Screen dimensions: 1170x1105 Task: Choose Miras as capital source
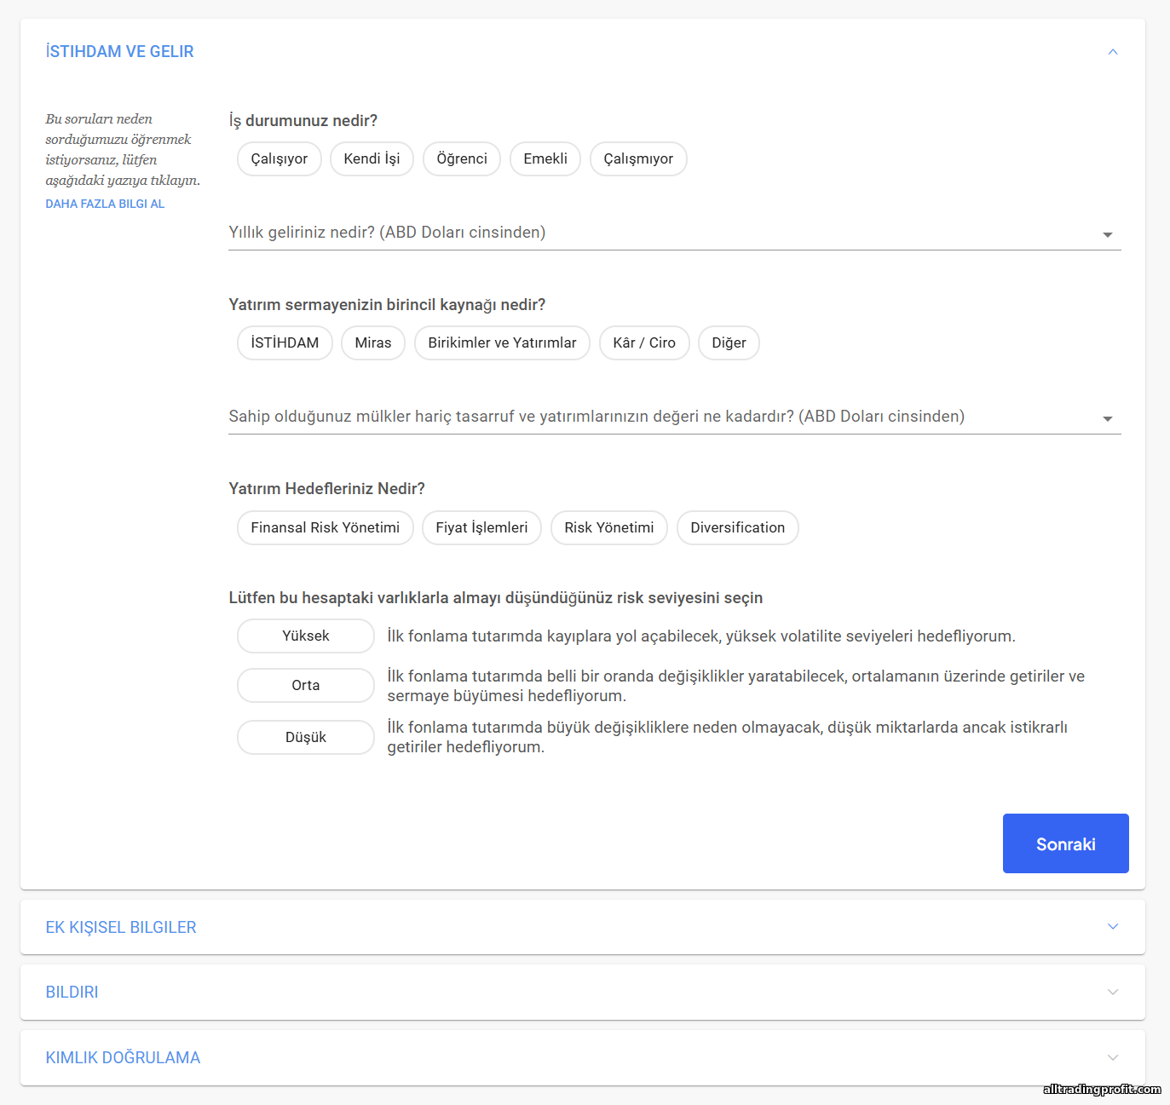(372, 343)
